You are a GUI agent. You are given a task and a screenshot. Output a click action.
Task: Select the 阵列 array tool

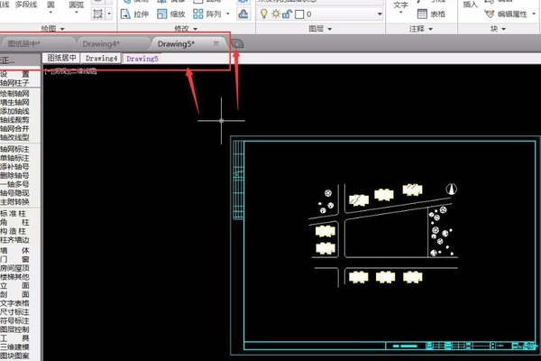[207, 14]
